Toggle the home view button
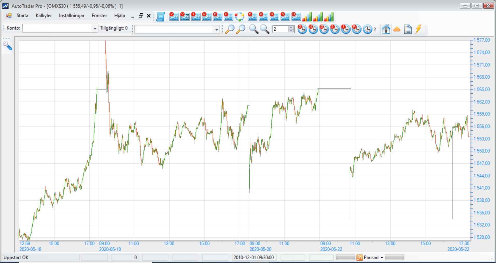Viewport: 496px width, 263px height. click(386, 29)
